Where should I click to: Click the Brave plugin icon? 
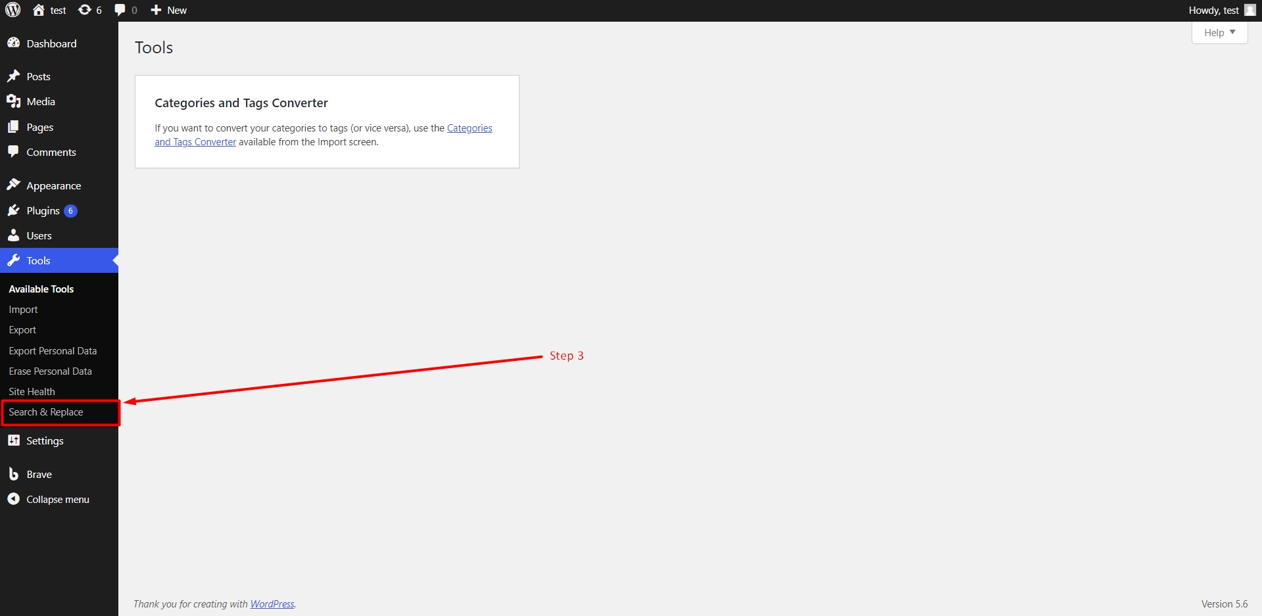click(x=13, y=474)
